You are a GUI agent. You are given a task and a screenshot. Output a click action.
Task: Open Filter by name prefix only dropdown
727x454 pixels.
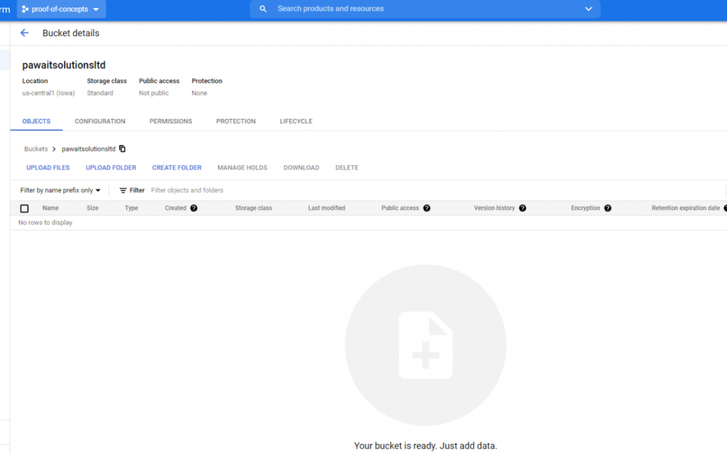pos(61,190)
